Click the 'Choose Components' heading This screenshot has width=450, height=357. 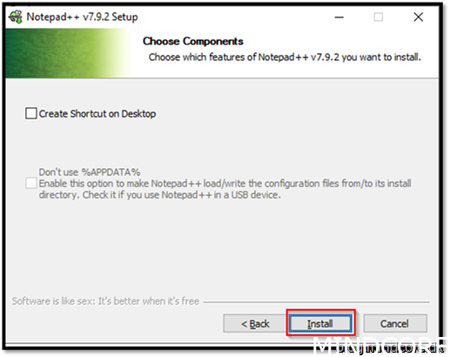(x=193, y=41)
